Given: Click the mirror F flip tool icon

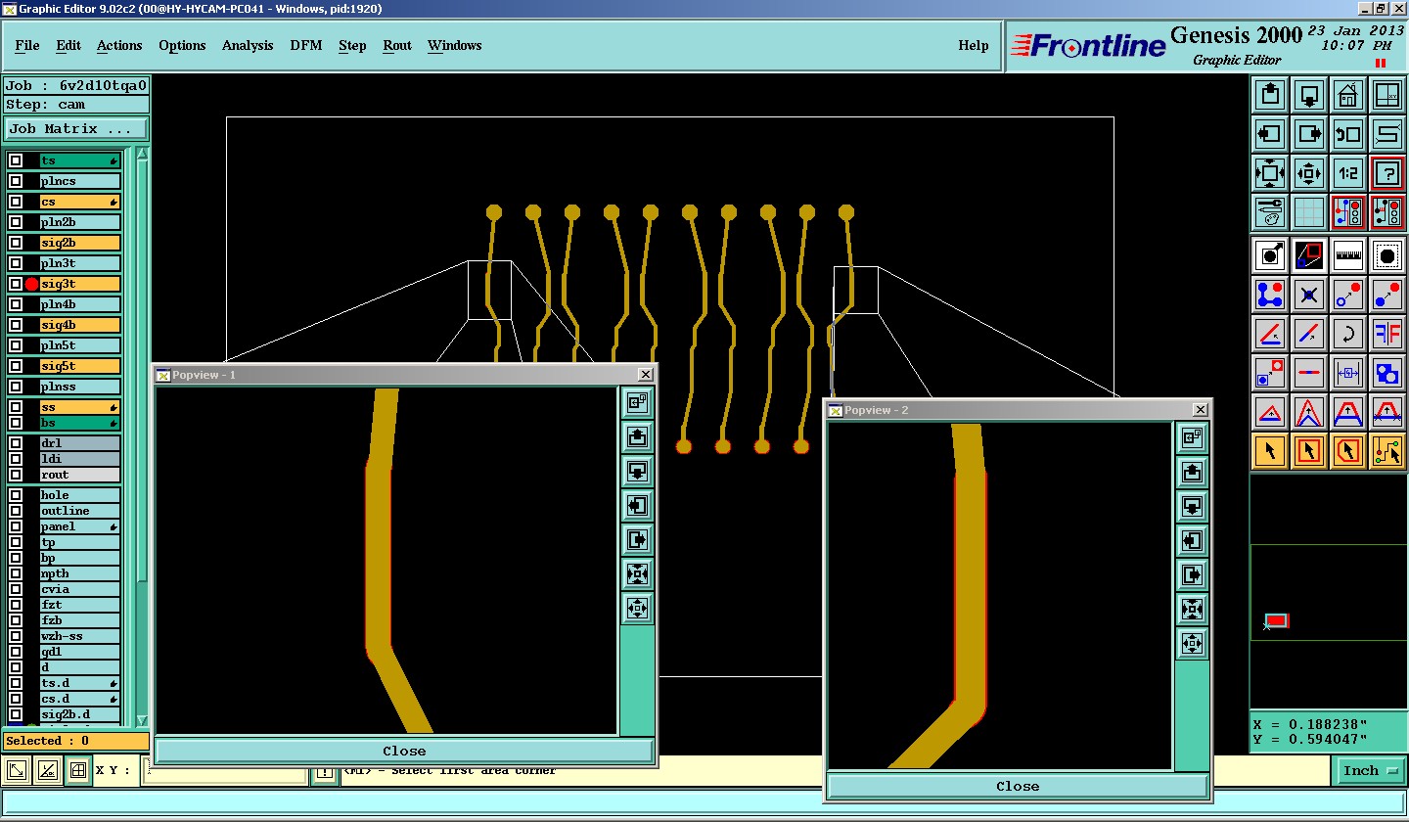Looking at the screenshot, I should 1386,334.
